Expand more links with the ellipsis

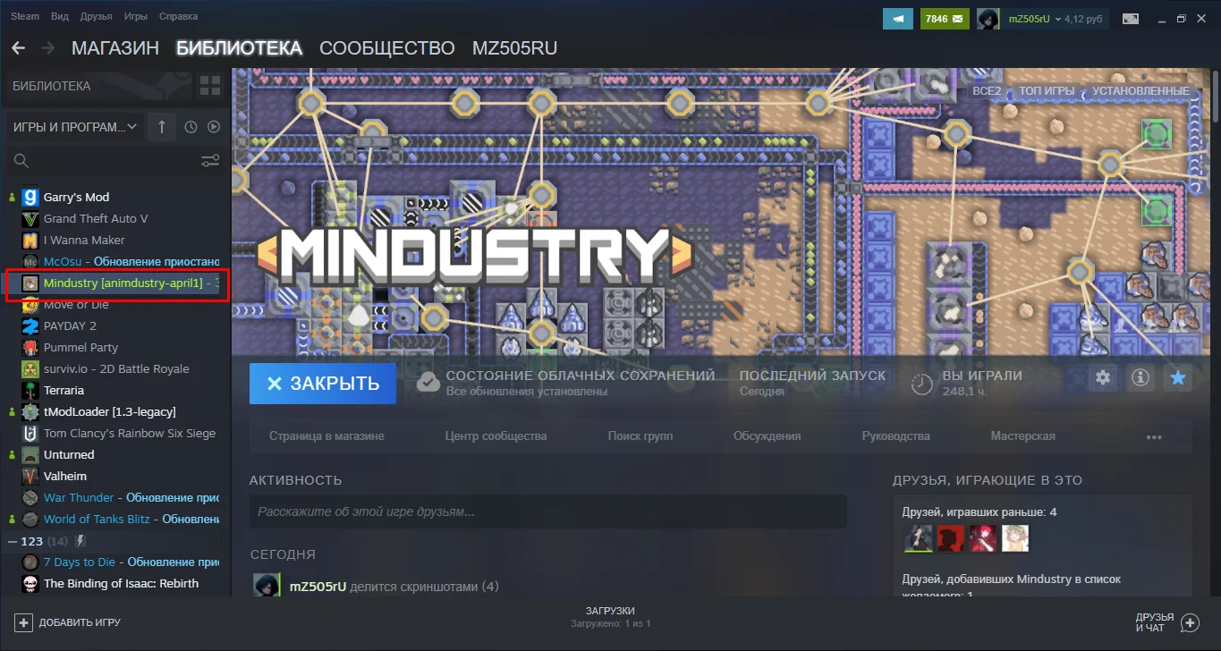tap(1154, 437)
